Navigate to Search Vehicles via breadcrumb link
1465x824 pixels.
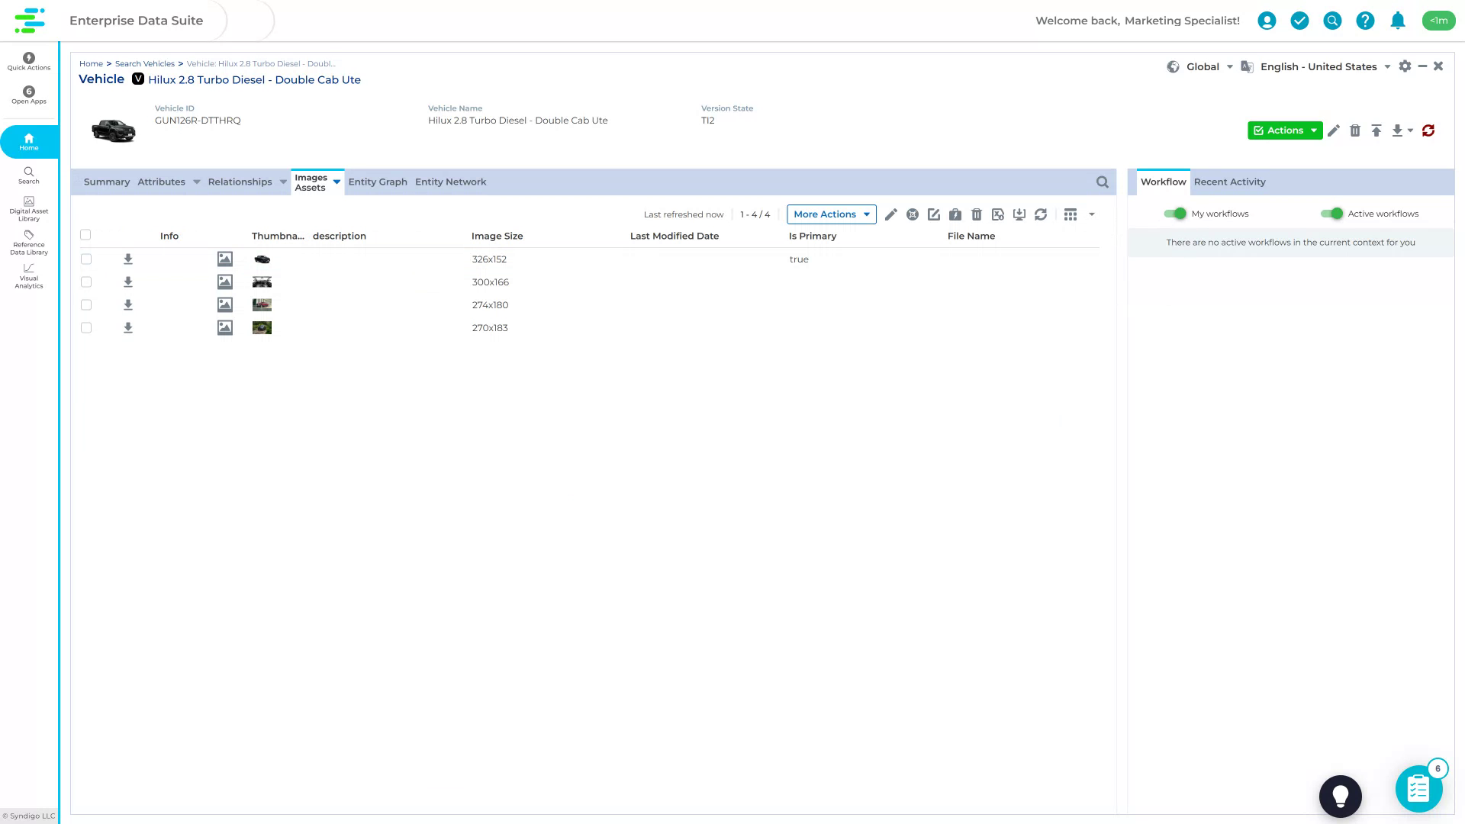pos(144,63)
